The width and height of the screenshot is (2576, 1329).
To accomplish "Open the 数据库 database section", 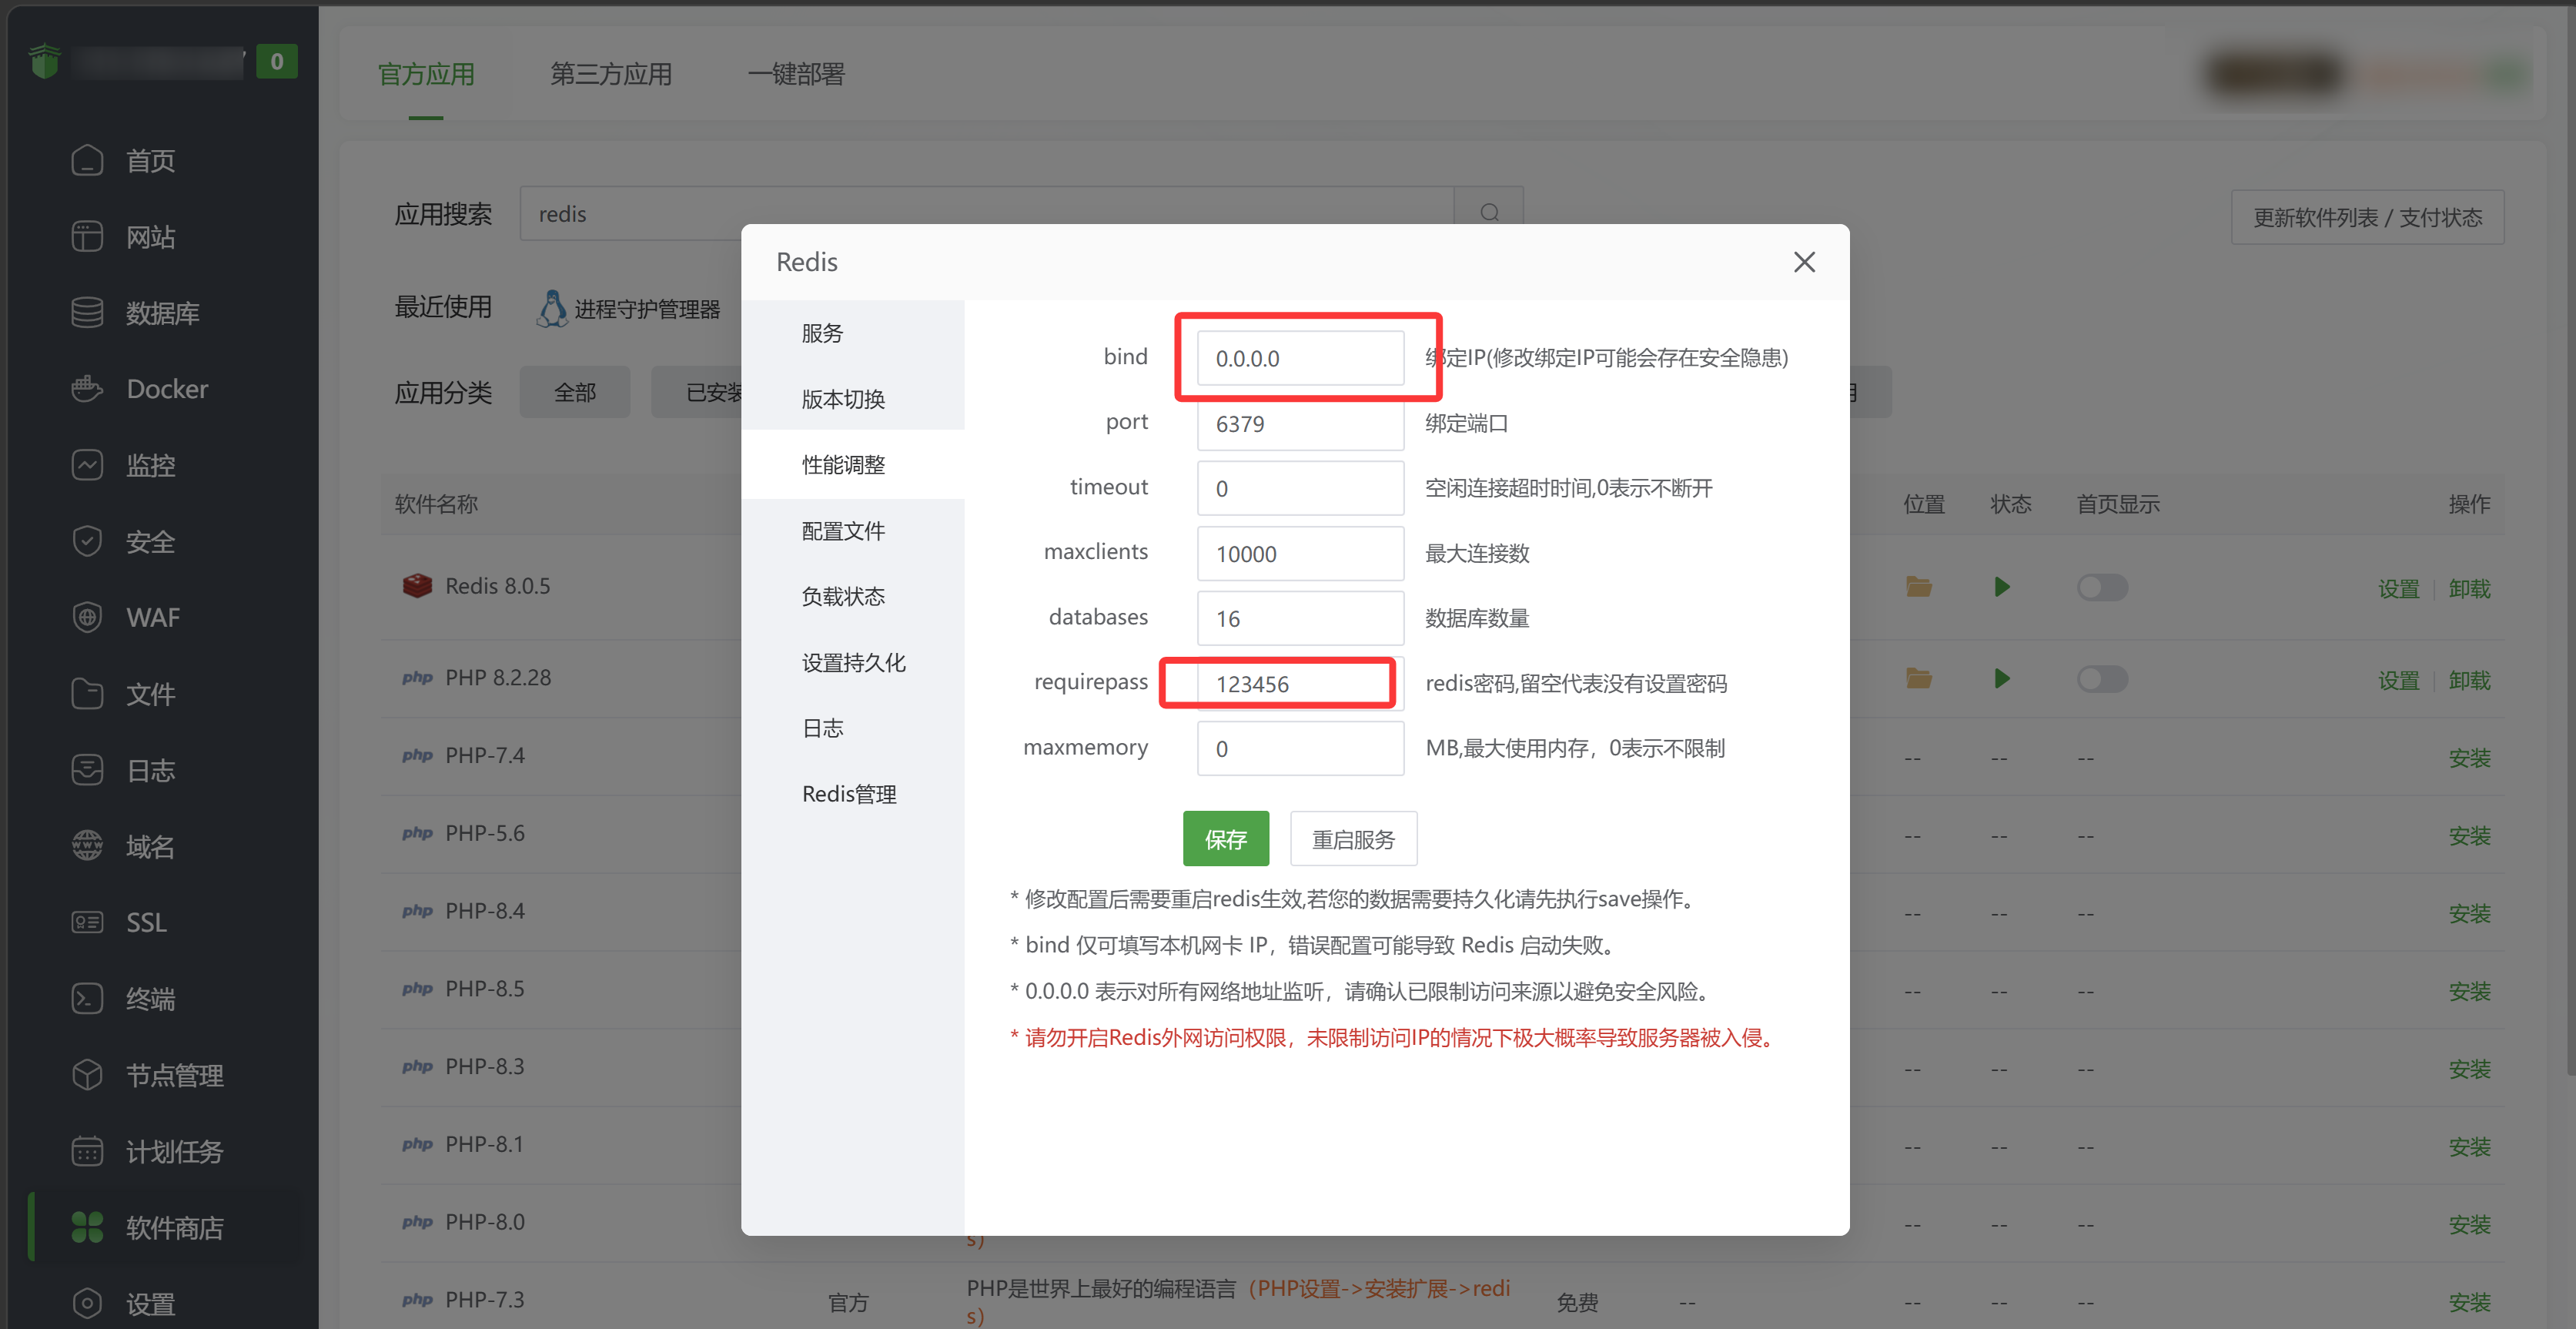I will 165,312.
